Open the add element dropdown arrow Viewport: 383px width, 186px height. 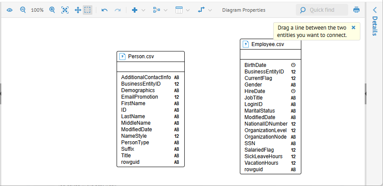[143, 10]
